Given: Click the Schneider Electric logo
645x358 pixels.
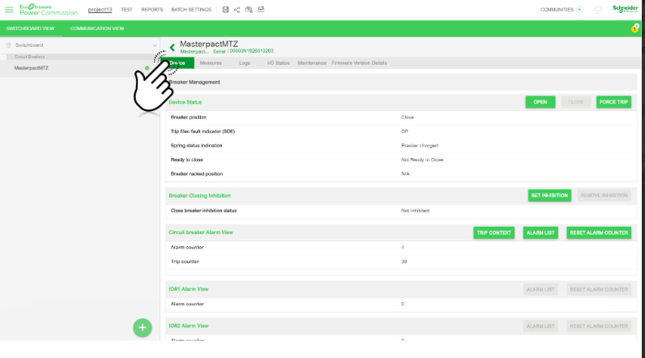Looking at the screenshot, I should pos(626,9).
